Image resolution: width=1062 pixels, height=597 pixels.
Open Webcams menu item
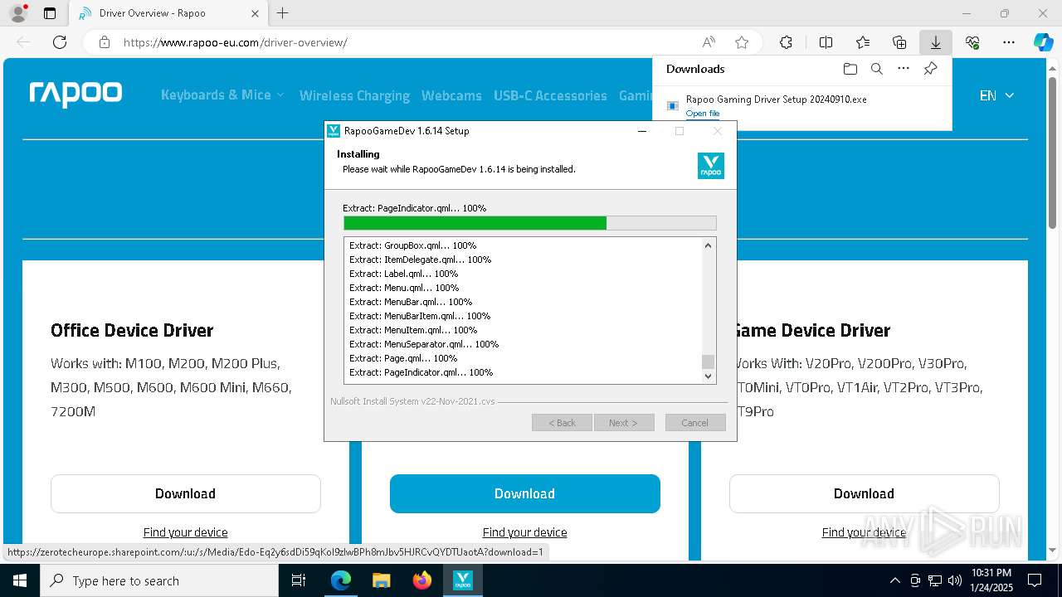(x=451, y=95)
